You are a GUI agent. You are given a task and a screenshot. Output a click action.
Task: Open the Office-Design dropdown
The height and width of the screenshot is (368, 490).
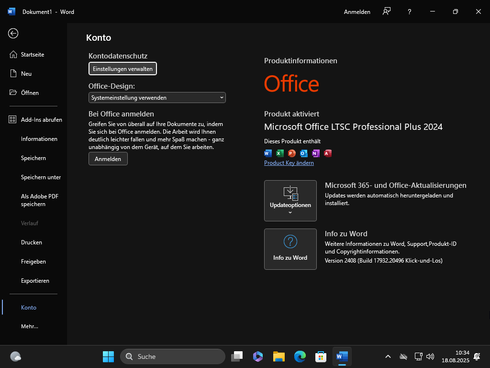click(x=157, y=98)
